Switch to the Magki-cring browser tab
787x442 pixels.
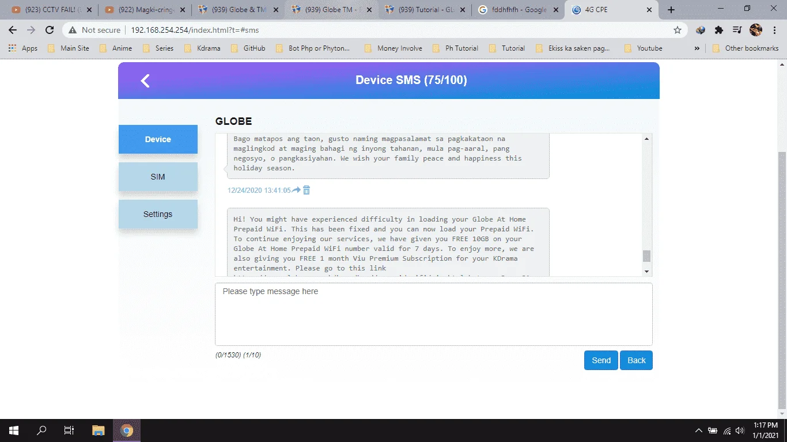[144, 10]
